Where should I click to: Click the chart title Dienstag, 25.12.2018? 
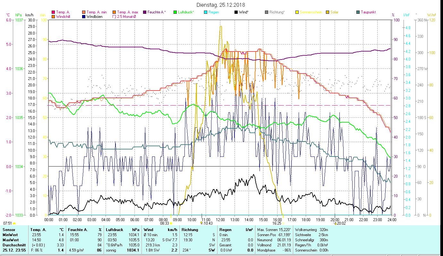[221, 5]
